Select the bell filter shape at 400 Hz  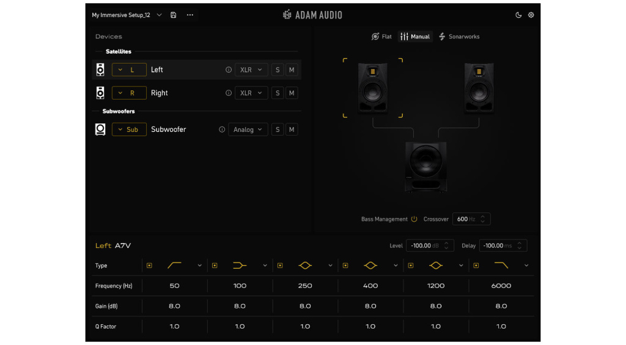(x=370, y=265)
